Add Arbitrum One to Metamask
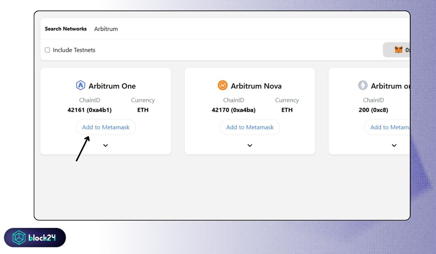The image size is (436, 254). tap(106, 127)
